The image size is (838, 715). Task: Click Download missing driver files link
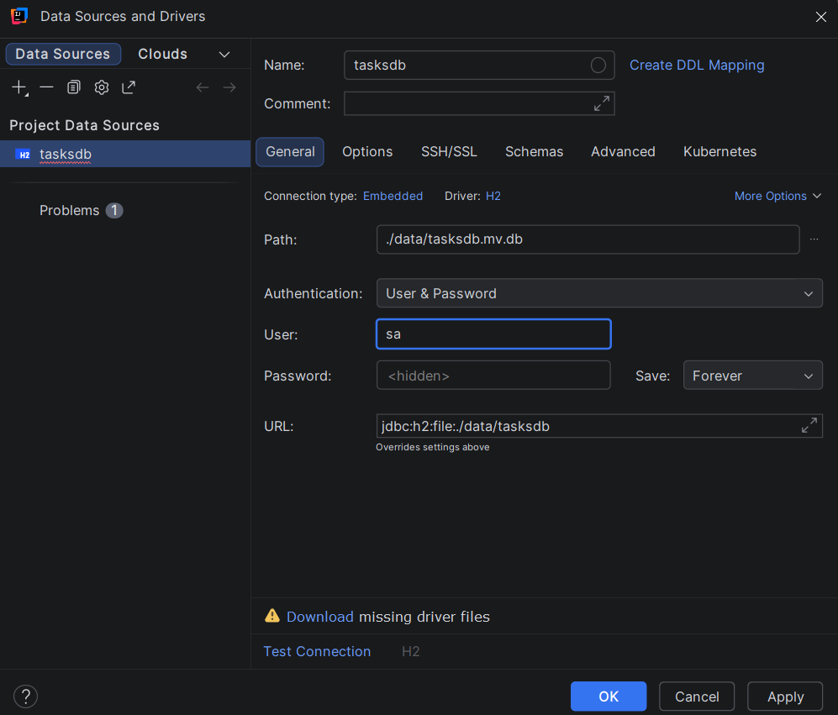pos(319,617)
